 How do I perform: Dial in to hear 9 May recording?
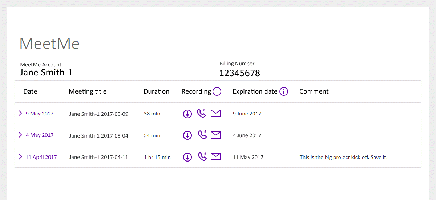click(202, 113)
